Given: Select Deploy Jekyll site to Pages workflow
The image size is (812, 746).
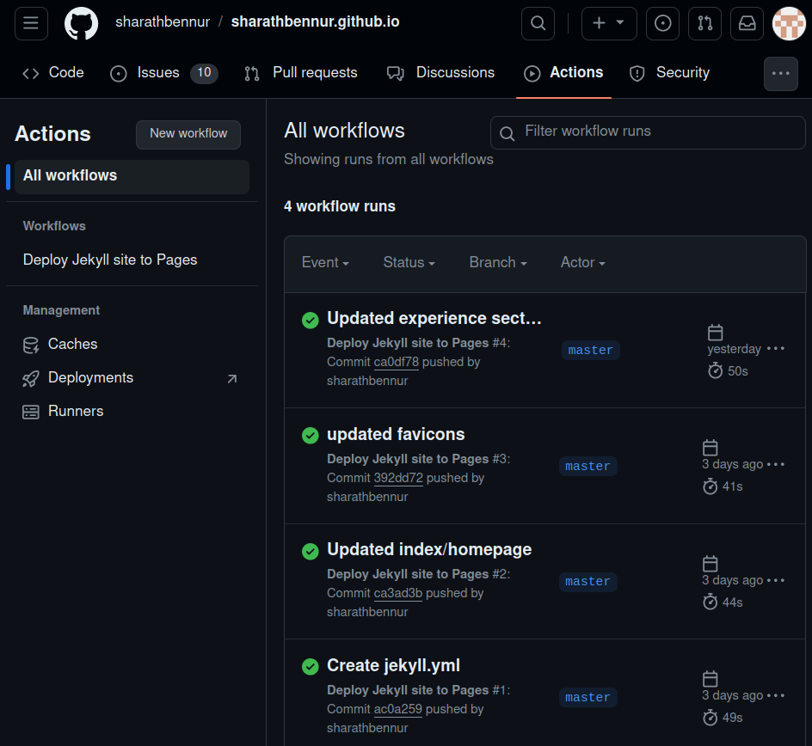Looking at the screenshot, I should [110, 260].
